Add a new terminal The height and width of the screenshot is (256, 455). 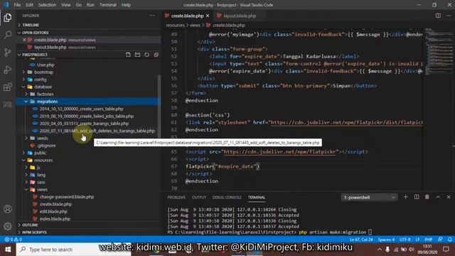point(406,197)
